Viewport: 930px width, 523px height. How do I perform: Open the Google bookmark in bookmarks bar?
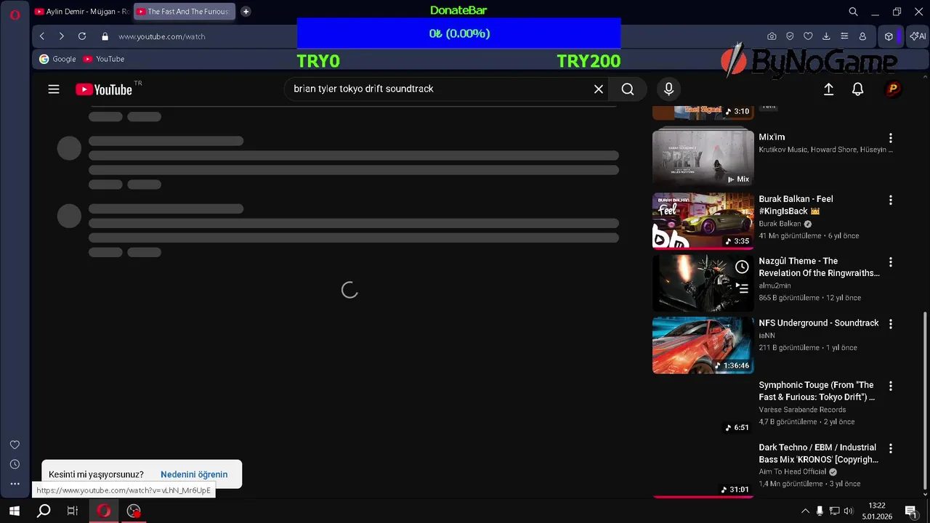(x=57, y=59)
